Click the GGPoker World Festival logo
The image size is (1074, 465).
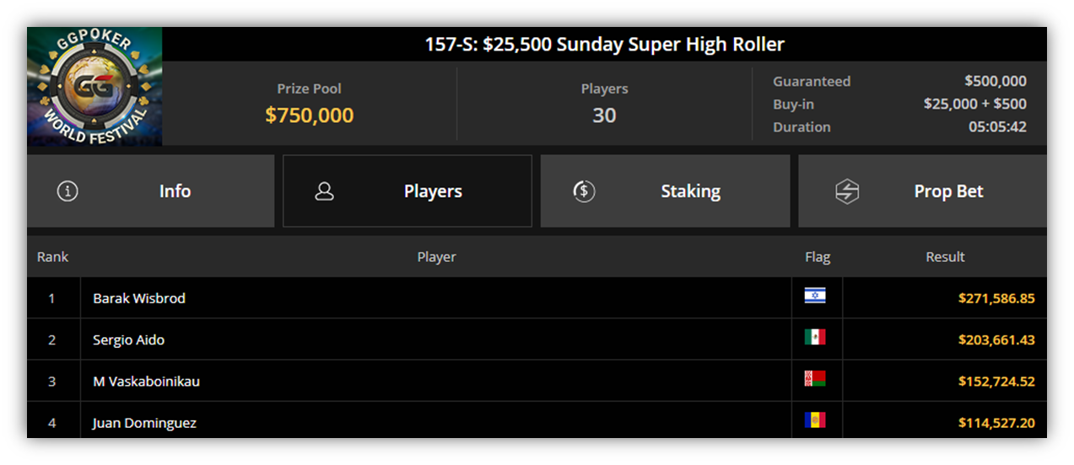94,86
